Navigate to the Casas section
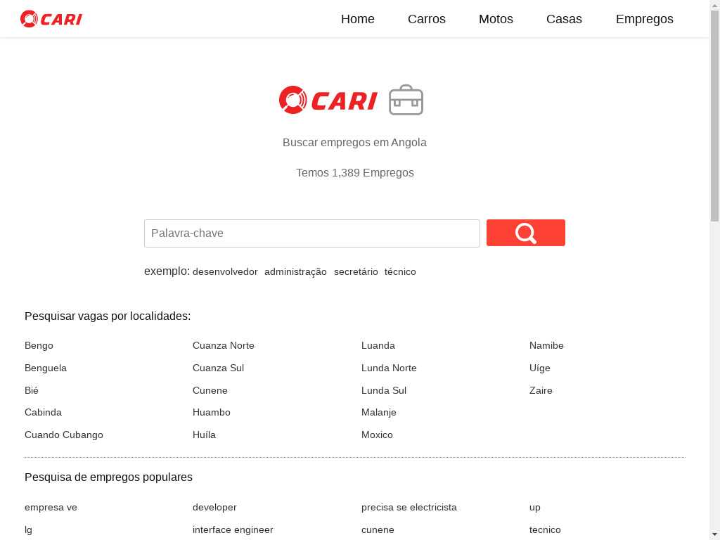The width and height of the screenshot is (720, 540). click(564, 19)
